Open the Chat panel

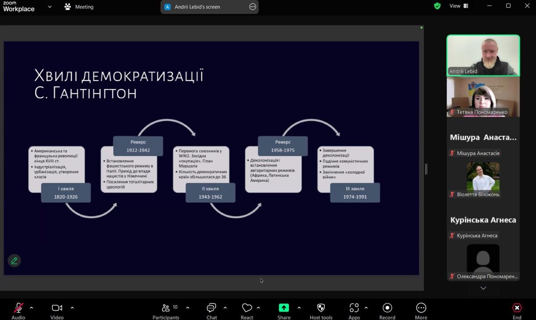(x=211, y=308)
